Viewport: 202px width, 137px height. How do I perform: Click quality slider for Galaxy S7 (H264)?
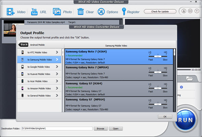click(x=158, y=88)
